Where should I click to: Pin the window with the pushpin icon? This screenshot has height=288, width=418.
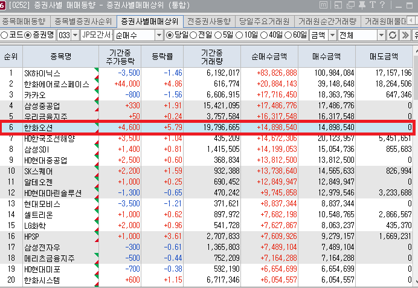click(x=362, y=5)
